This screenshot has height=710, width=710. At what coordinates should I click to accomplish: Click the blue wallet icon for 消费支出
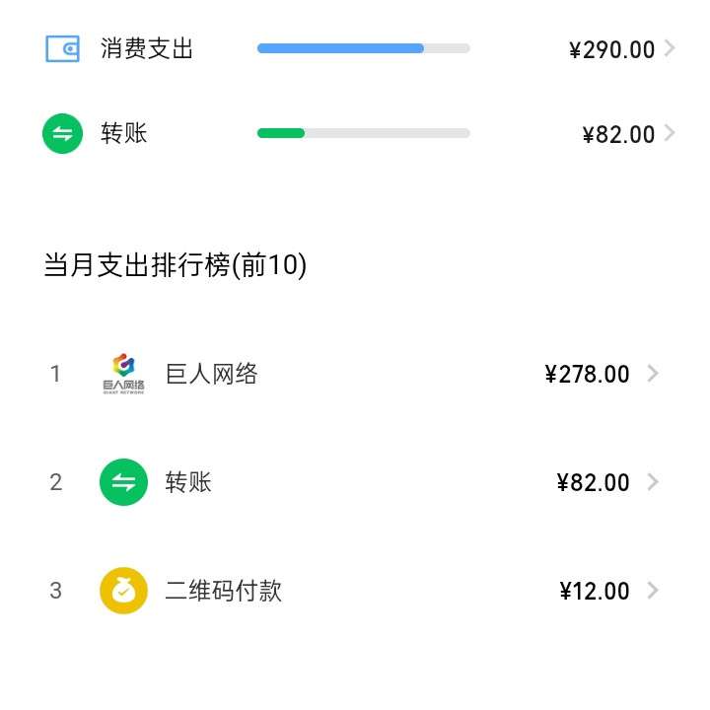62,48
